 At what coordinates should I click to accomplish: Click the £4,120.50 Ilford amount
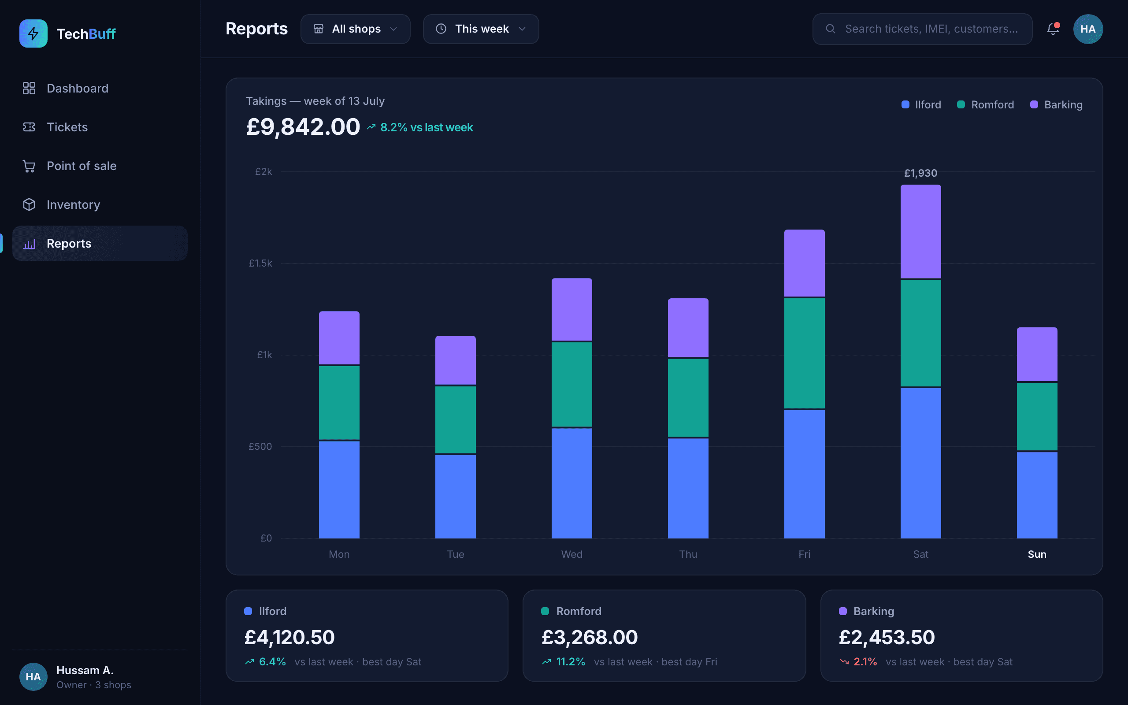pyautogui.click(x=289, y=637)
